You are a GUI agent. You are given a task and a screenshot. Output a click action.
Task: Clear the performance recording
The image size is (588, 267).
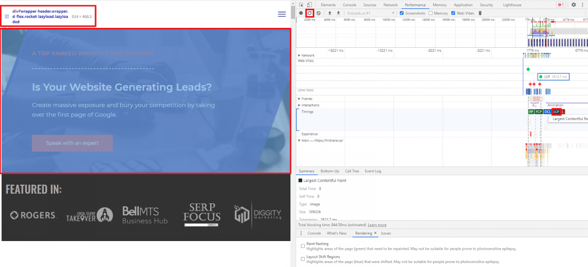point(318,13)
